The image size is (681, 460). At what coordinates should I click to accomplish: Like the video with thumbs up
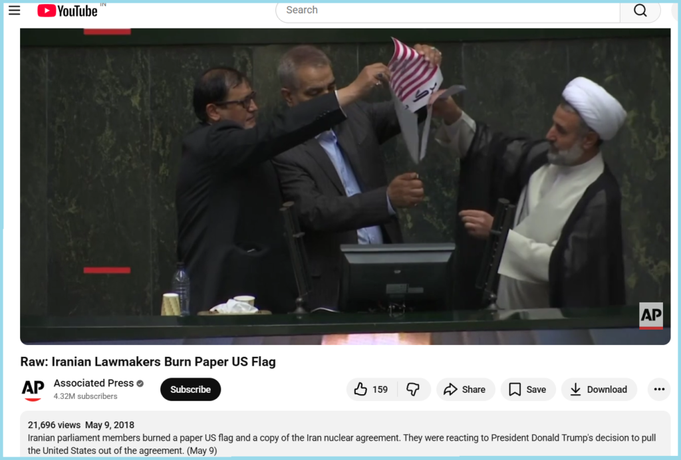coord(371,390)
